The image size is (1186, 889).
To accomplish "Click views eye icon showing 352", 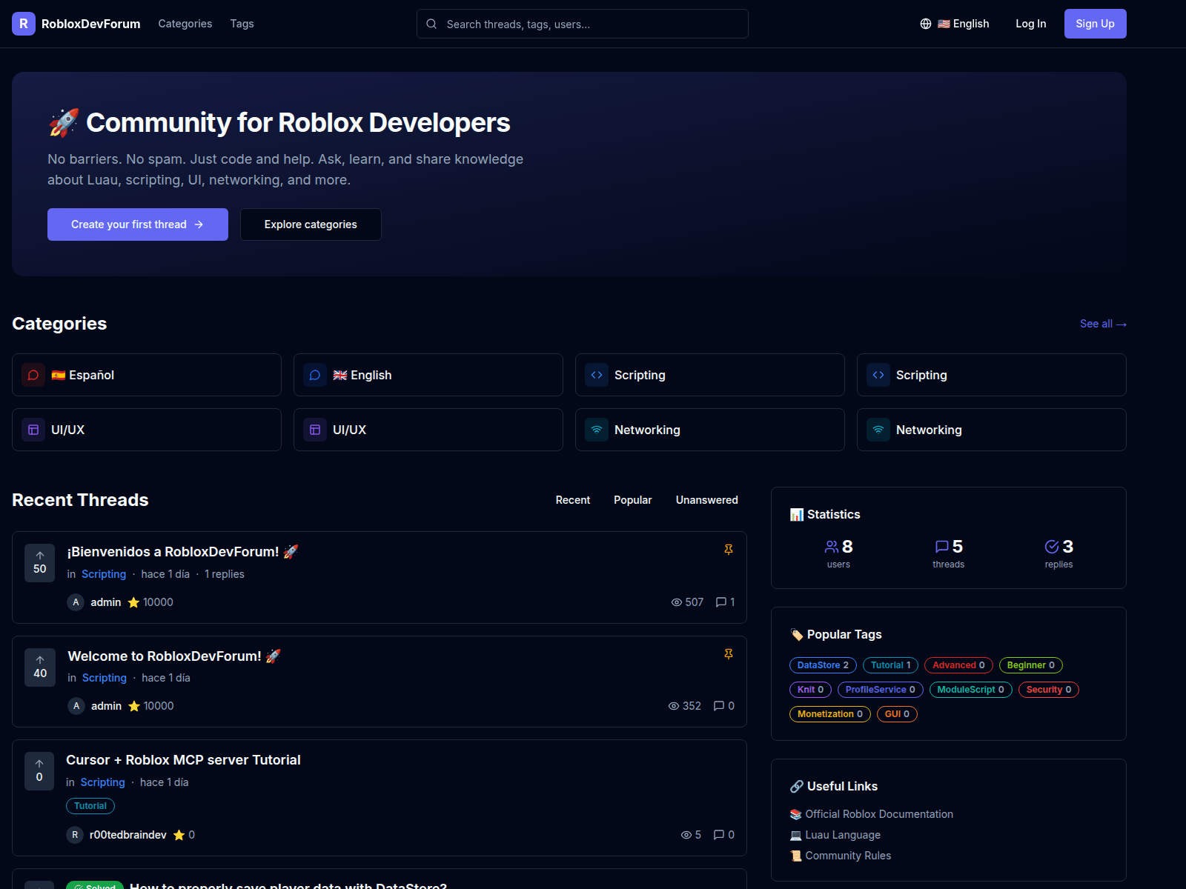I will tap(674, 706).
